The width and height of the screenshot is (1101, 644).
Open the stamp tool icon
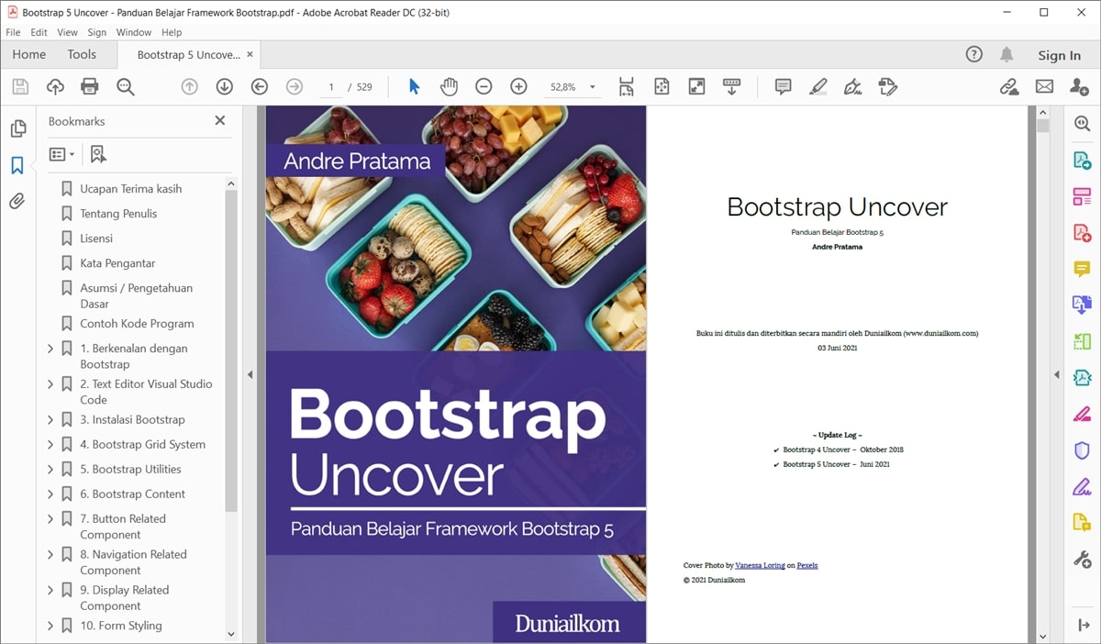(887, 87)
